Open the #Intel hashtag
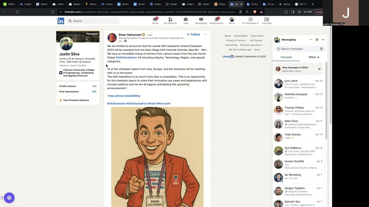Viewport: 369px width, 207px height. pos(152,103)
